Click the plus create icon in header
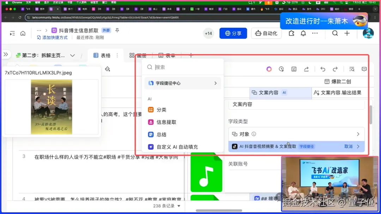The width and height of the screenshot is (381, 214). pyautogui.click(x=347, y=33)
